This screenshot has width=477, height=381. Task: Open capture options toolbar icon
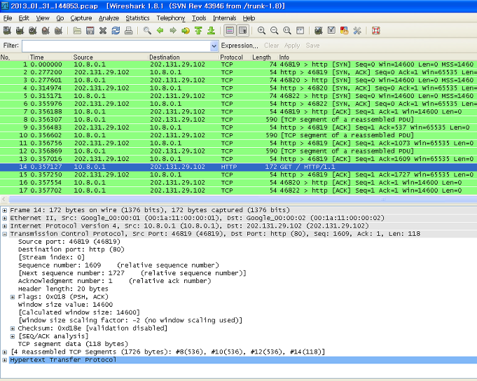(x=20, y=30)
